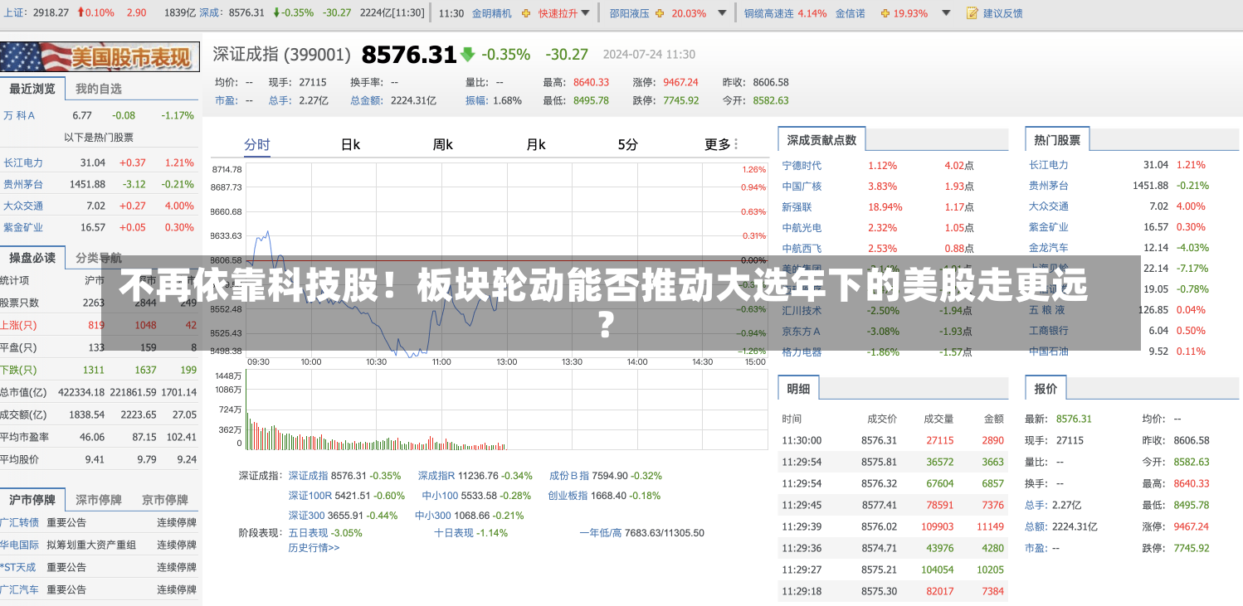Select the 热门股票 panel tab
Viewport: 1243px width, 606px height.
pyautogui.click(x=1057, y=140)
